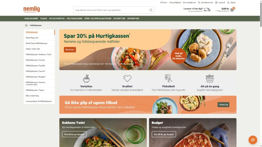Screen dimensions: 262x147
Task: Select OPSKRIFTER in navigation bar
Action: tap(133, 18)
